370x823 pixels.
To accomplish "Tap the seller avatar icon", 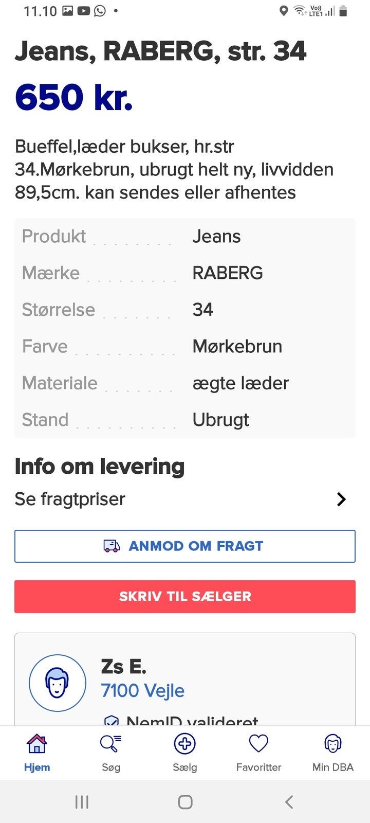I will point(58,683).
